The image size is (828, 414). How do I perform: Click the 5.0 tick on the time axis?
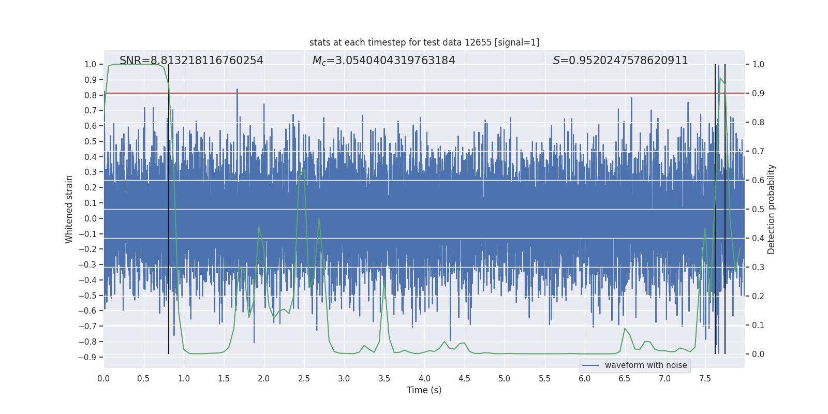tap(504, 378)
